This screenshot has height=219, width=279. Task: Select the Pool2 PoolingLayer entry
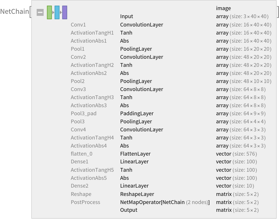136,81
